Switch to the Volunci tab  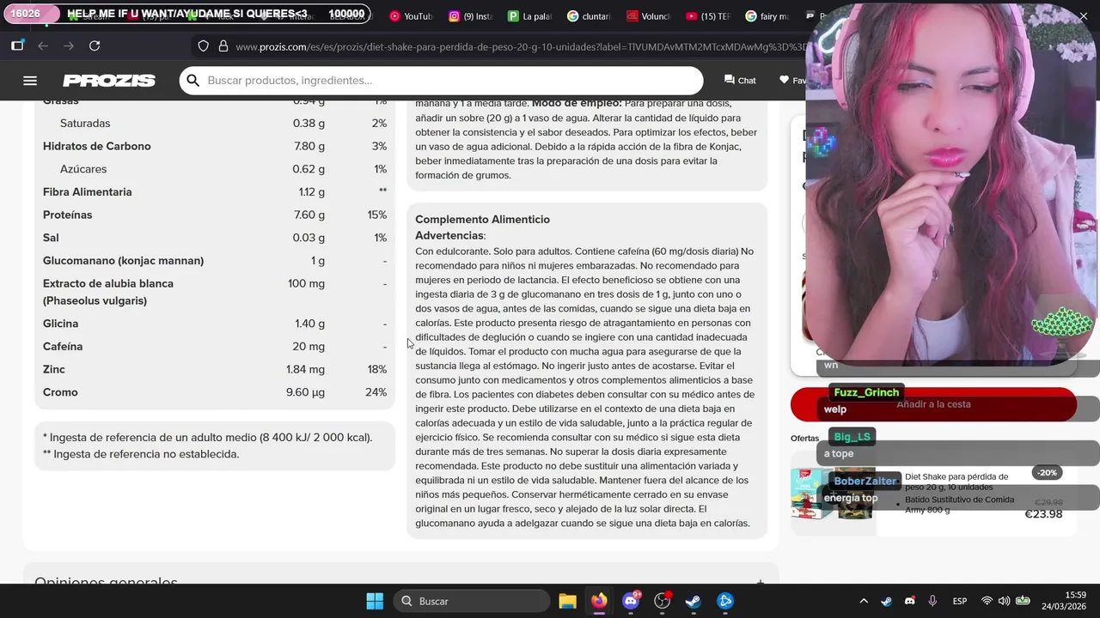pyautogui.click(x=648, y=15)
